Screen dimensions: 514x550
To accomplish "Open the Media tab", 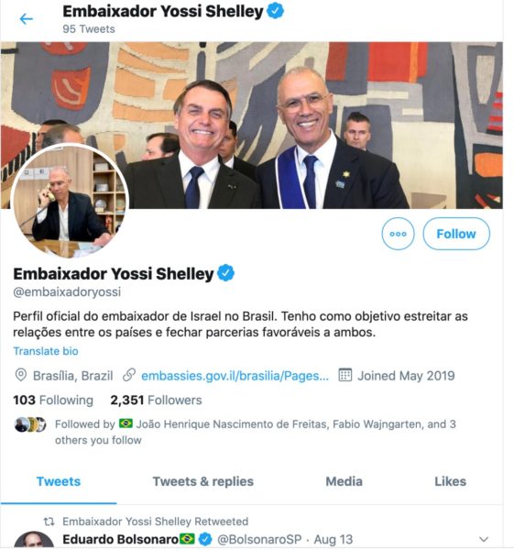I will tap(344, 481).
